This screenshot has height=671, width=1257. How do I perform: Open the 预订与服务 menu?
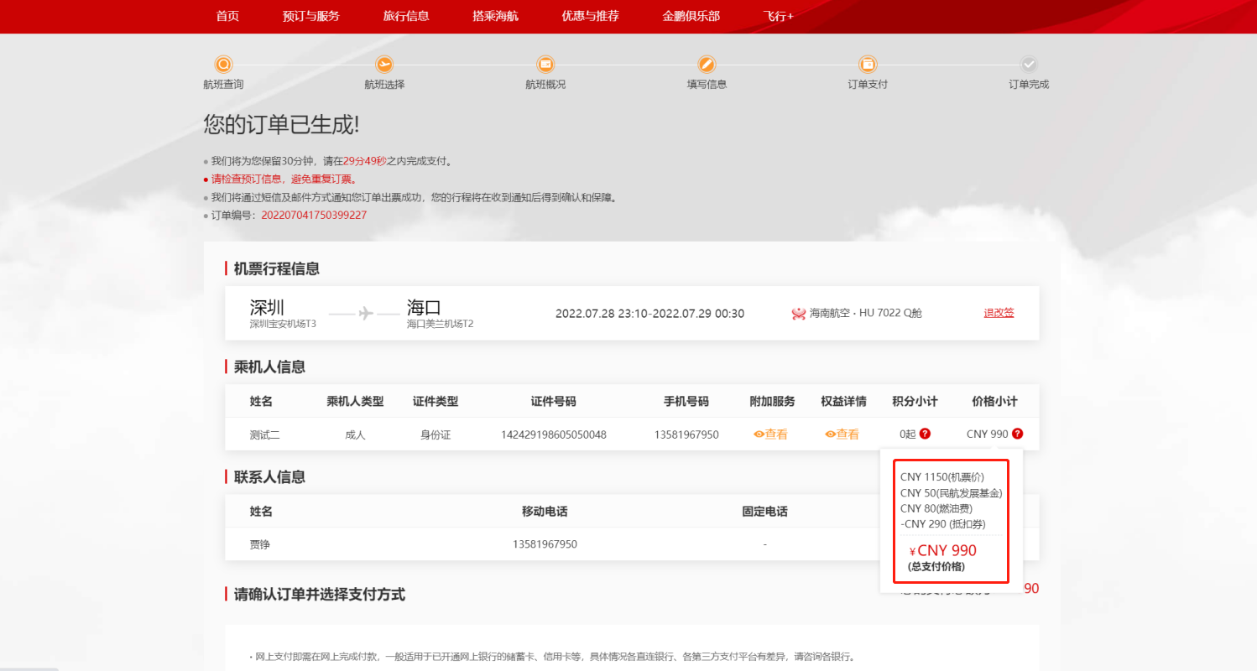pyautogui.click(x=311, y=16)
